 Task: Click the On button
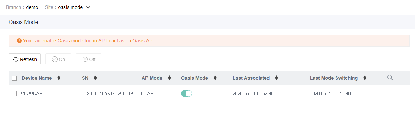[x=58, y=59]
